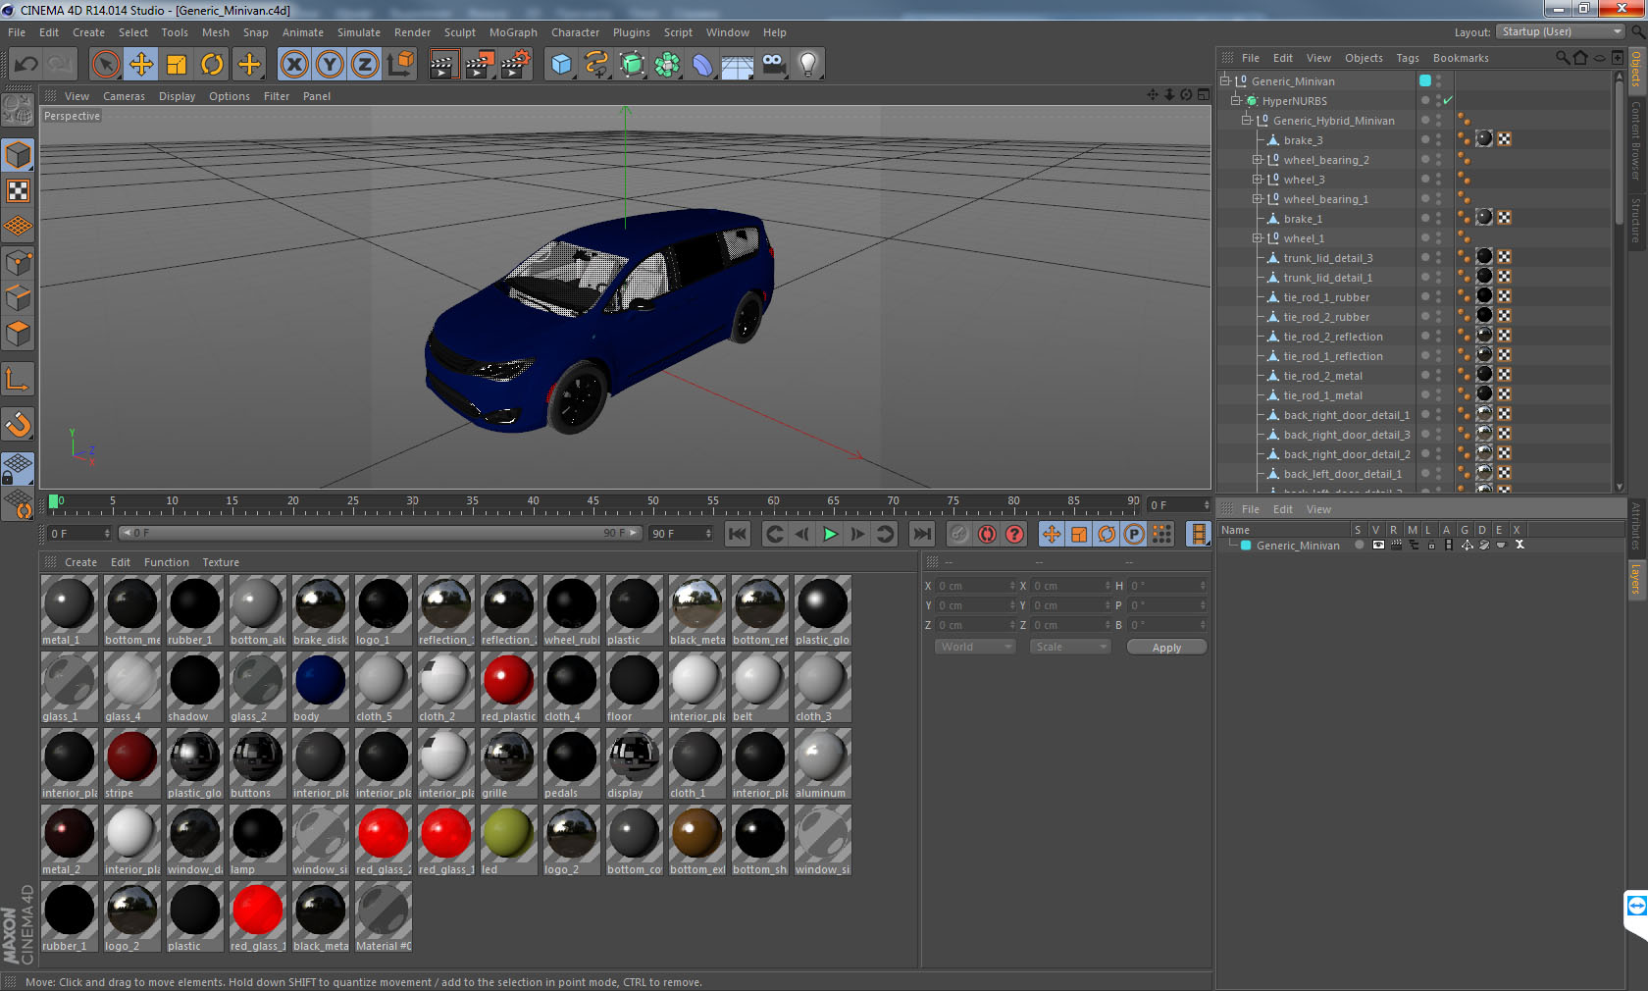Render the active view clapperboard icon
This screenshot has height=991, width=1648.
(x=443, y=65)
